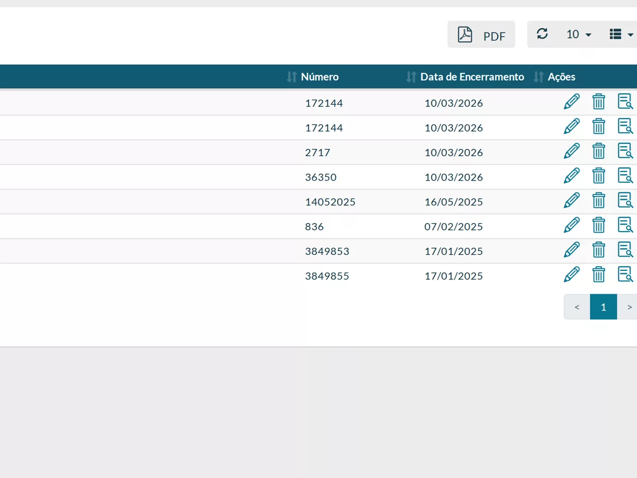Inspect details of row 14052025
Screen dimensions: 637x478
click(x=625, y=200)
